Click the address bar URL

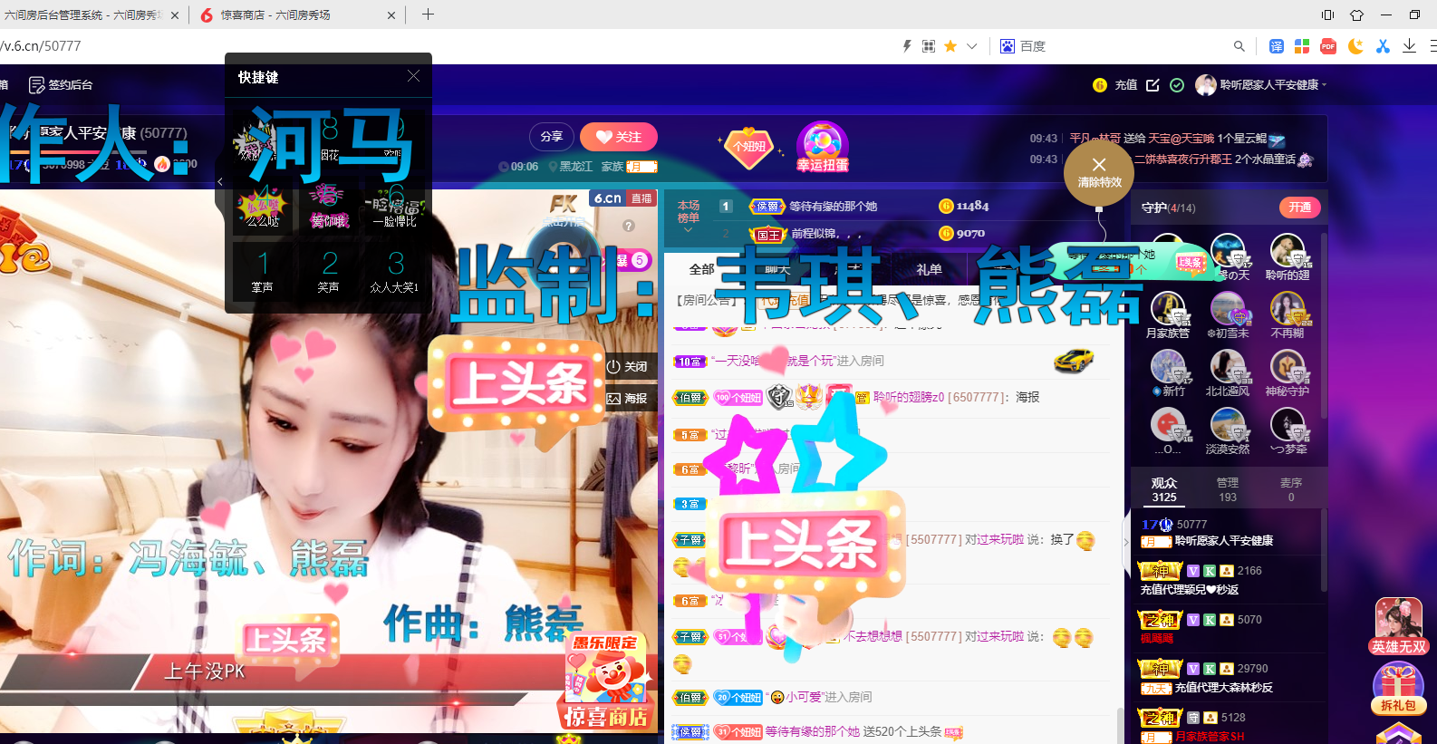pyautogui.click(x=42, y=46)
